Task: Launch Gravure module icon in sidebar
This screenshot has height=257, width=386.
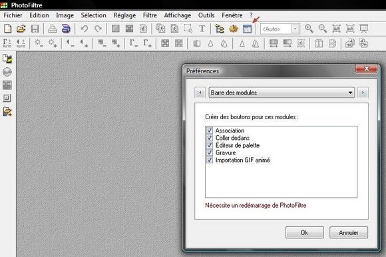Action: pos(7,99)
